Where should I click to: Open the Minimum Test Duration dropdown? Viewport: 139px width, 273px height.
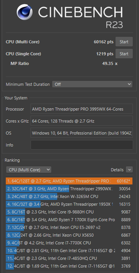click(92, 84)
